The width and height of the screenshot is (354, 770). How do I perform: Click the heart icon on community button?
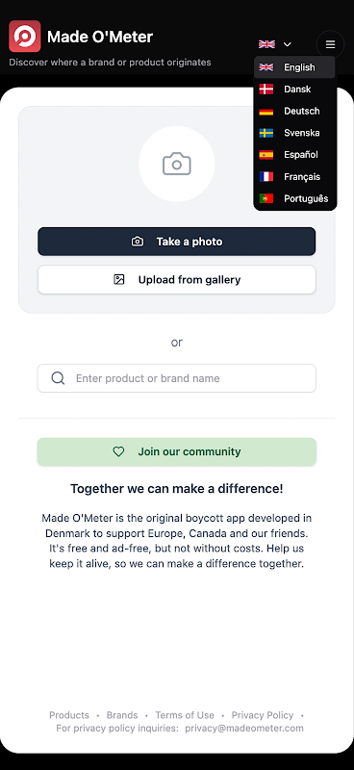[118, 451]
